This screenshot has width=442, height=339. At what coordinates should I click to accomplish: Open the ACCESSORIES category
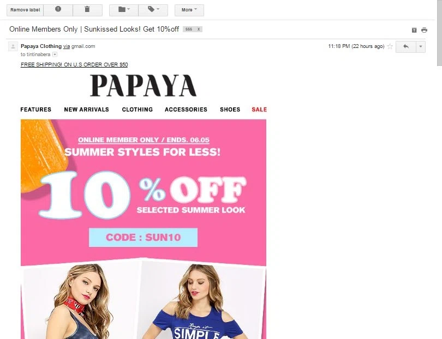(186, 110)
